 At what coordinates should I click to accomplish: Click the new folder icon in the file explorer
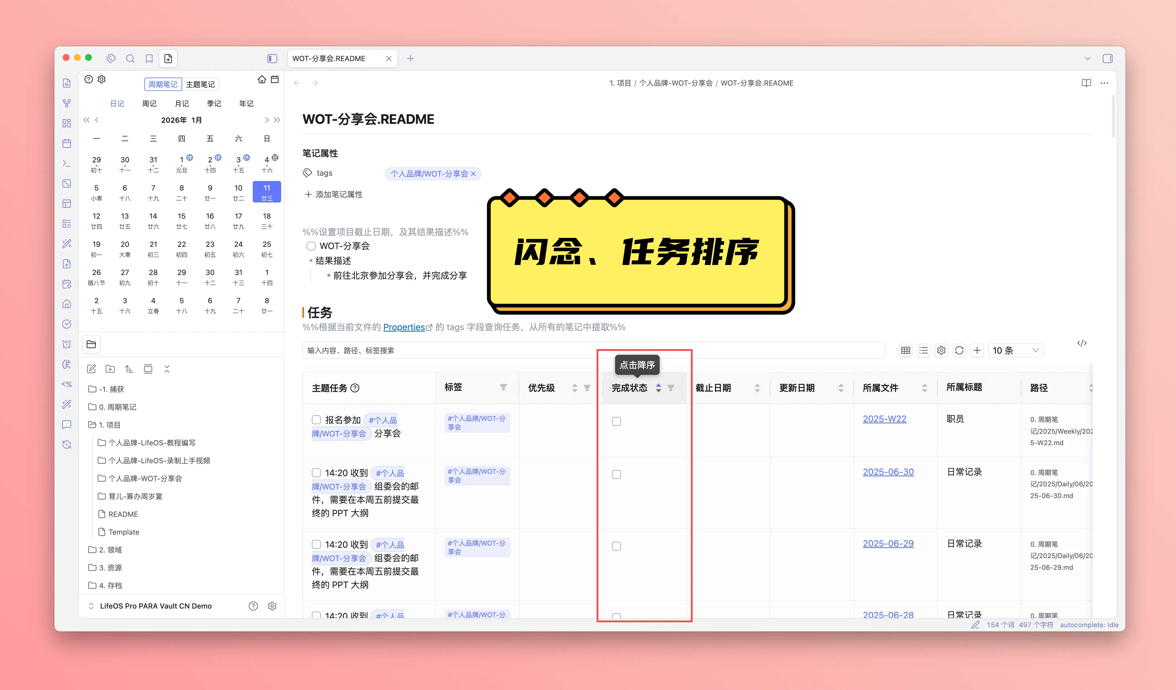pyautogui.click(x=110, y=369)
